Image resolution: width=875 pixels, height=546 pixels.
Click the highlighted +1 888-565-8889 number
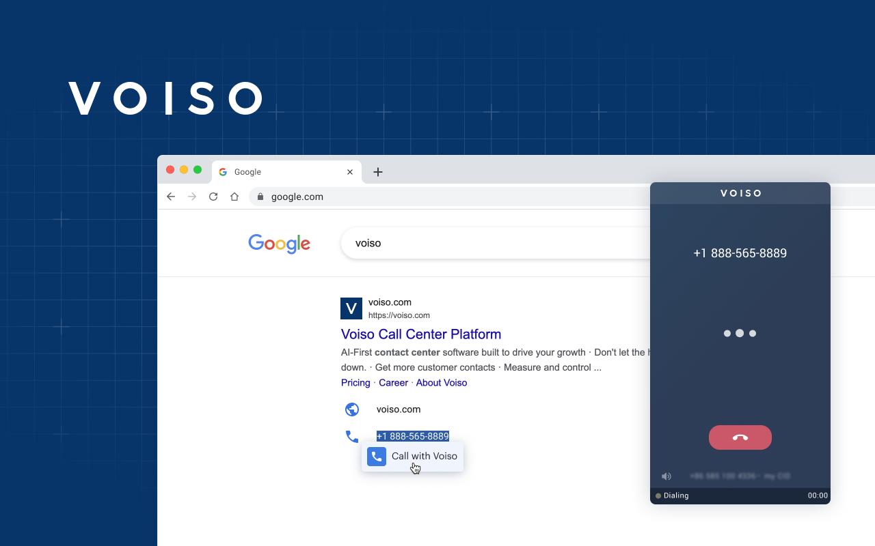coord(413,436)
